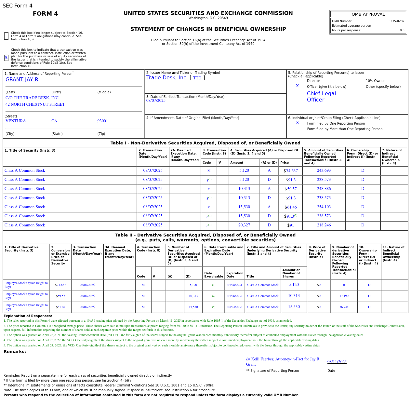Select the Form filed by One Reporting Person mark
This screenshot has height=405, width=411.
click(x=297, y=123)
